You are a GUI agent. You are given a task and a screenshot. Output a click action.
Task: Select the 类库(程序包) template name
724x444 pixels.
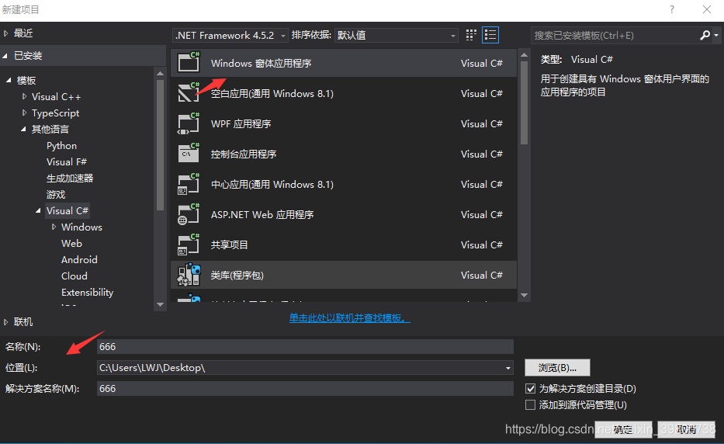coord(237,276)
